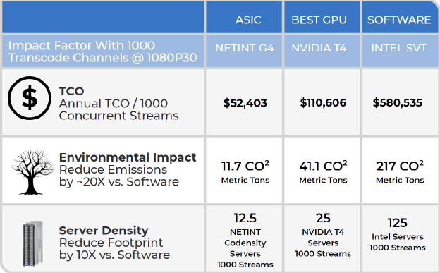Viewport: 440px width, 273px height.
Task: Click the $52,403 TCO value
Action: pyautogui.click(x=245, y=103)
